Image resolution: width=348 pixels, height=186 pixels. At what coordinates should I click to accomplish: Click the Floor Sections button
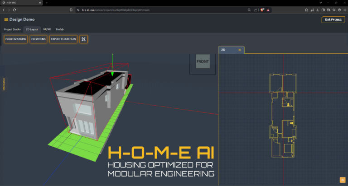pos(15,39)
